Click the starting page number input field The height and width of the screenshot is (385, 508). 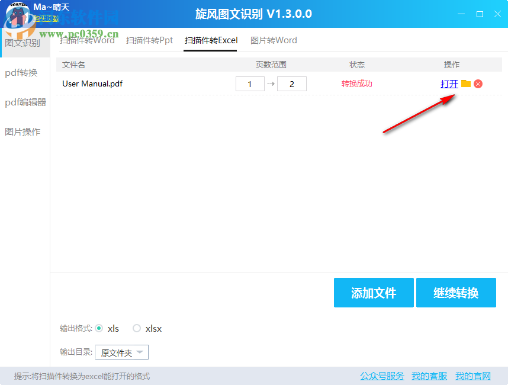(x=250, y=84)
